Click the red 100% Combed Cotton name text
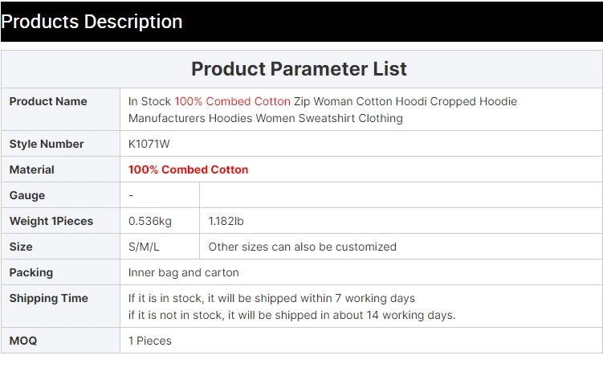Screen dimensions: 603x376 pos(232,101)
